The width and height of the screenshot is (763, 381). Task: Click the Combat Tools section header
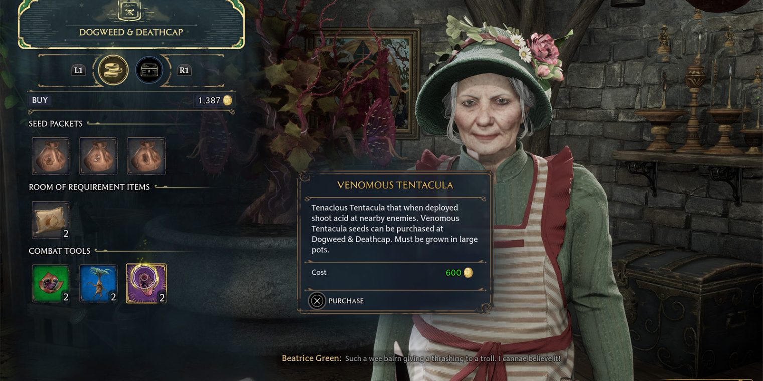click(59, 251)
